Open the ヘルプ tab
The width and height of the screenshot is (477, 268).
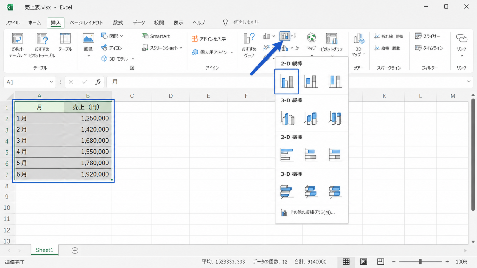[x=199, y=23]
